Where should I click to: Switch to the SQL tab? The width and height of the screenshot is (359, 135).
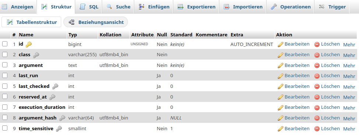(x=89, y=7)
